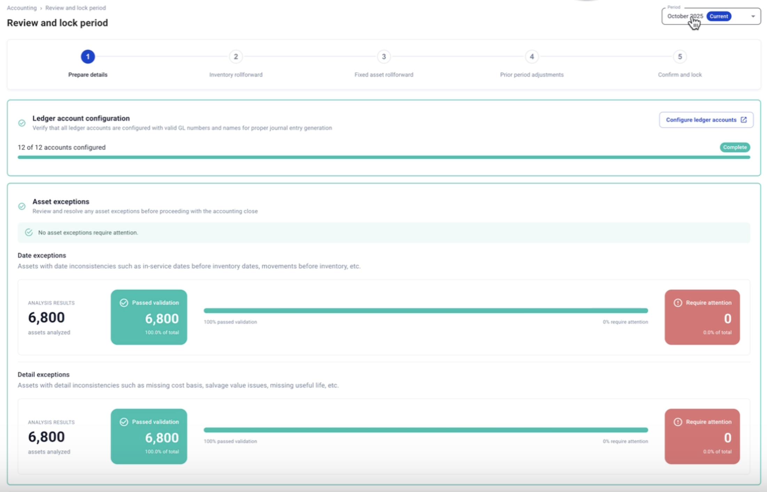Select step 3 Fixed asset rollforward
The image size is (767, 492).
(x=383, y=57)
